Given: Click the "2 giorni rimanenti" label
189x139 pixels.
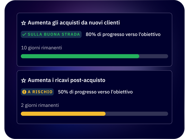Looking at the screenshot, I should tap(40, 105).
